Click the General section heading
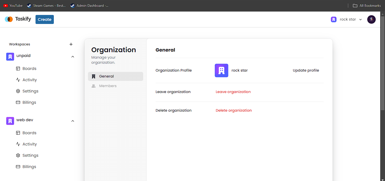385x181 pixels. [x=165, y=50]
